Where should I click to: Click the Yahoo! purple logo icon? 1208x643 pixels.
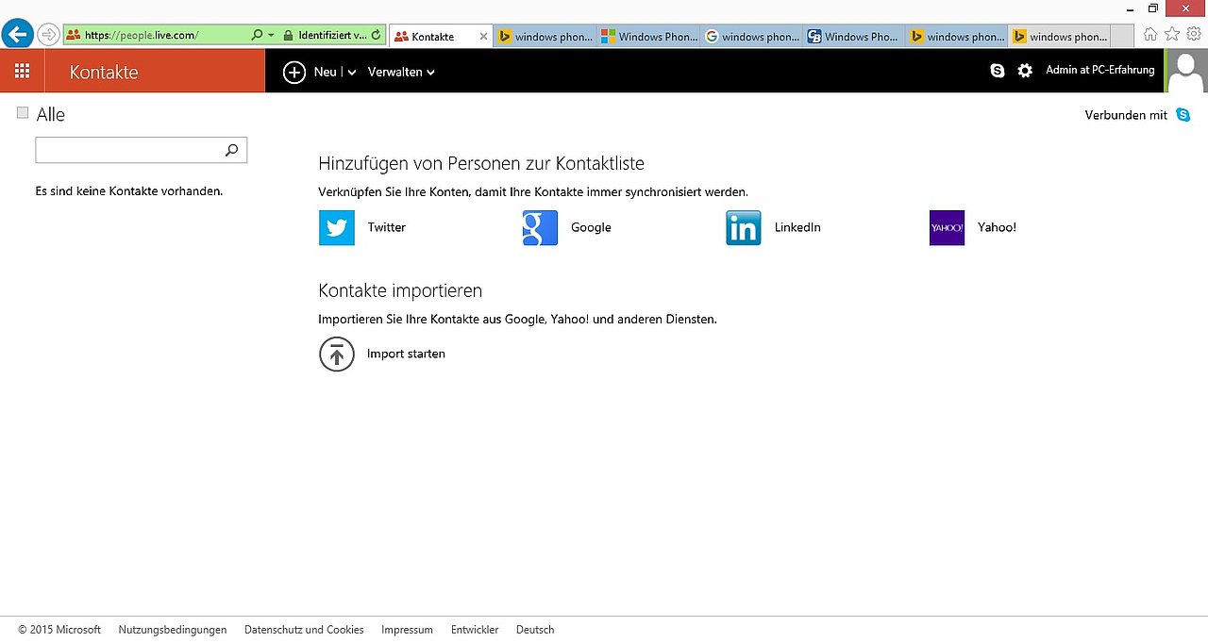tap(947, 227)
